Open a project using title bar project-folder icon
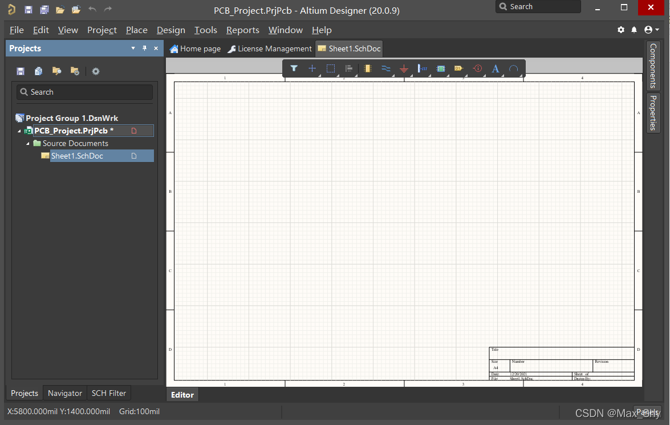 76,9
